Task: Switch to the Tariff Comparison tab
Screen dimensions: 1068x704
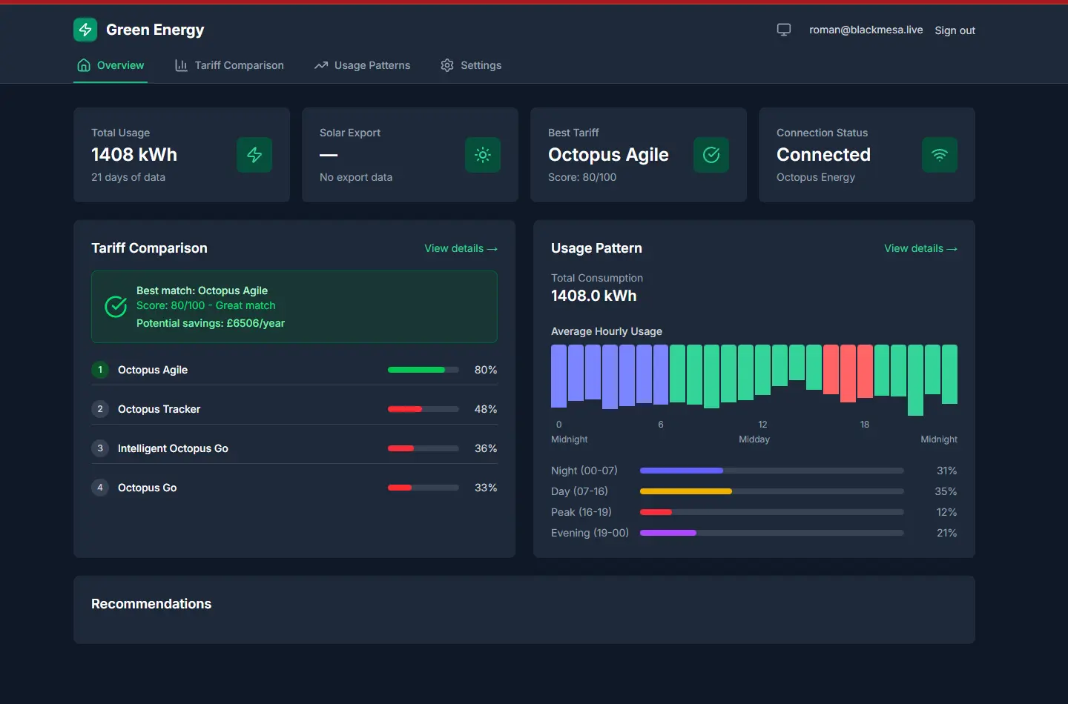Action: 238,65
